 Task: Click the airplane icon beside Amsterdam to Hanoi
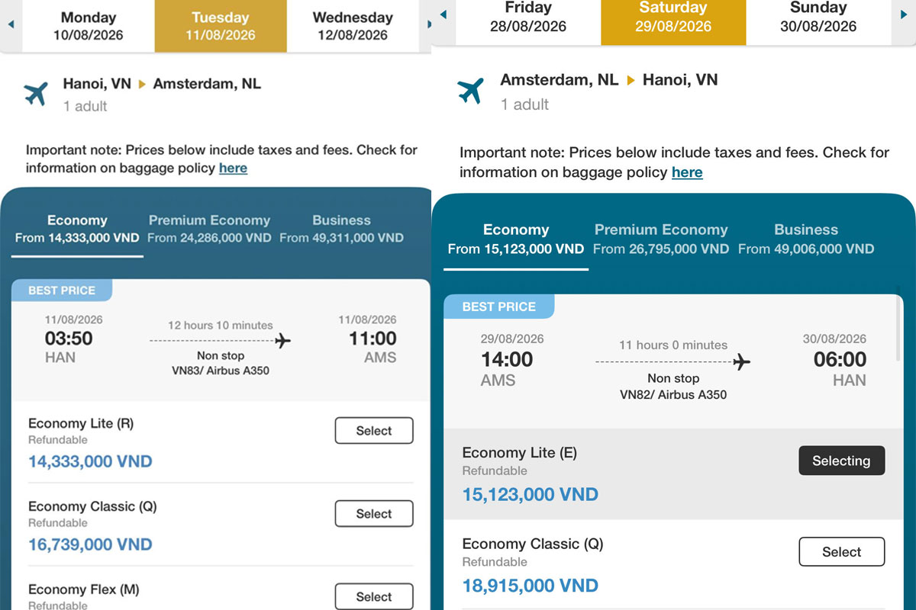pyautogui.click(x=471, y=91)
